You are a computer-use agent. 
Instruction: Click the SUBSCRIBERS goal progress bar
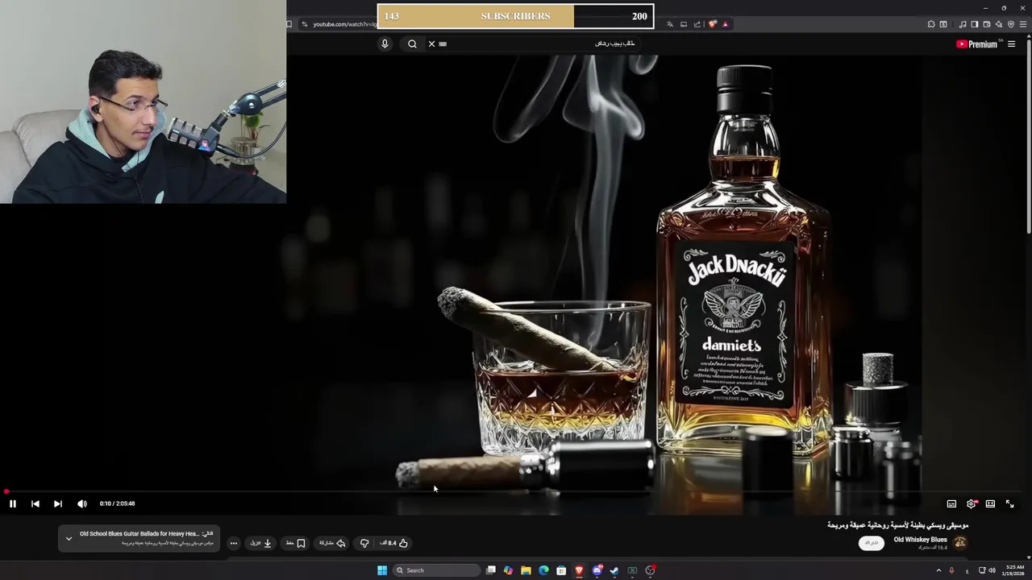click(515, 16)
